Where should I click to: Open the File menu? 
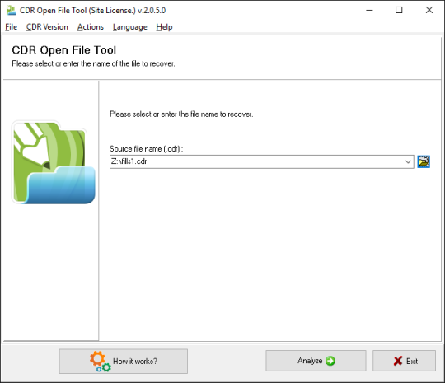click(x=11, y=27)
